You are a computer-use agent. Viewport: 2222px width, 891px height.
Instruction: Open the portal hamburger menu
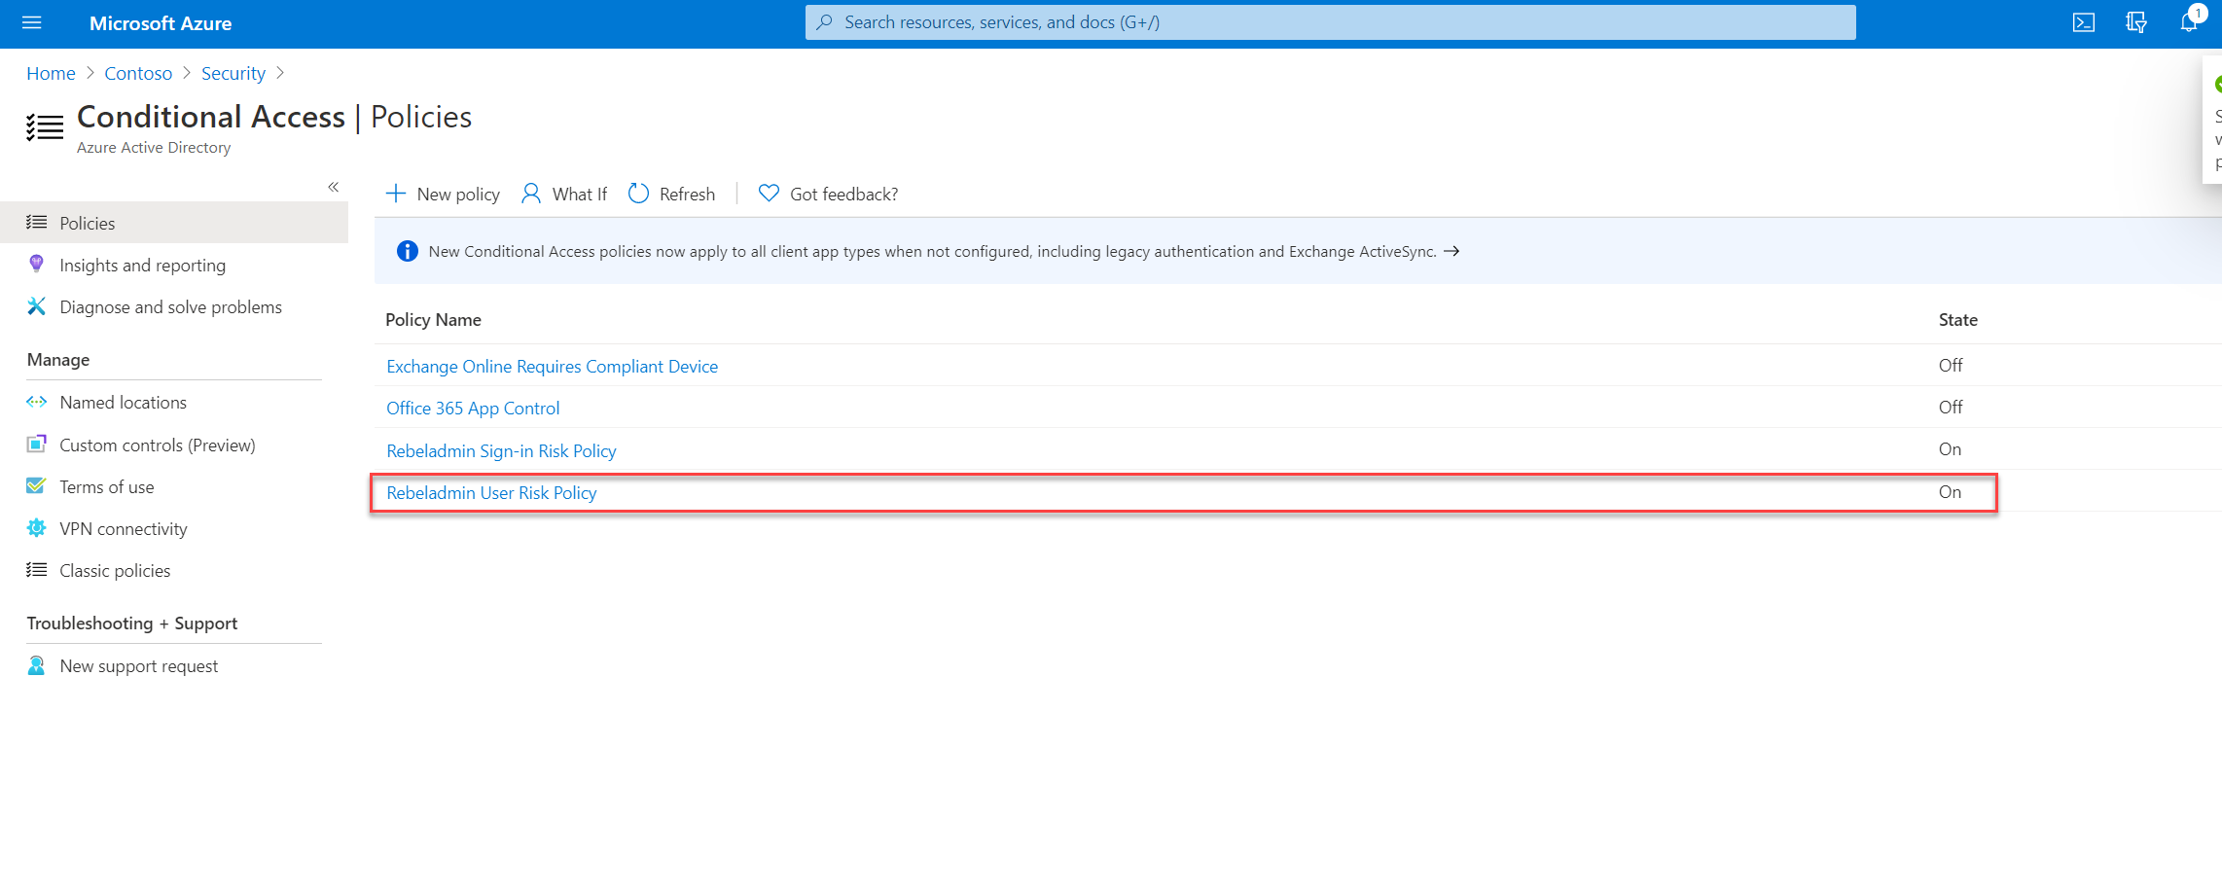click(x=32, y=22)
